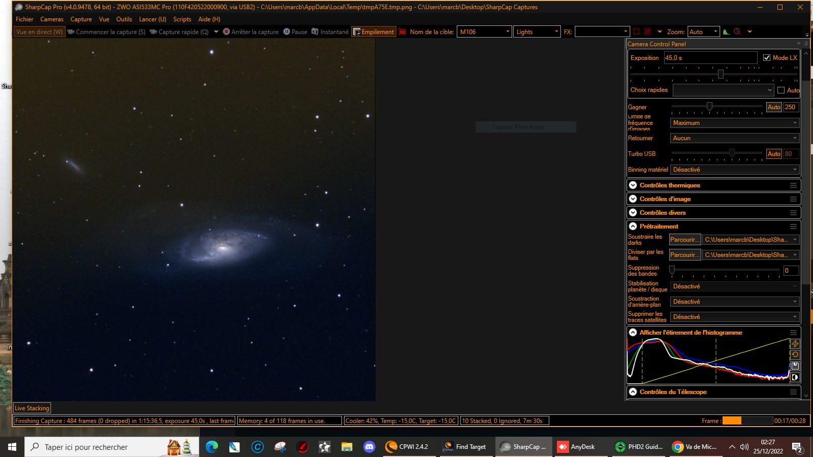Click the red reticule crosshair icon in toolbar
Image resolution: width=813 pixels, height=457 pixels.
647,31
